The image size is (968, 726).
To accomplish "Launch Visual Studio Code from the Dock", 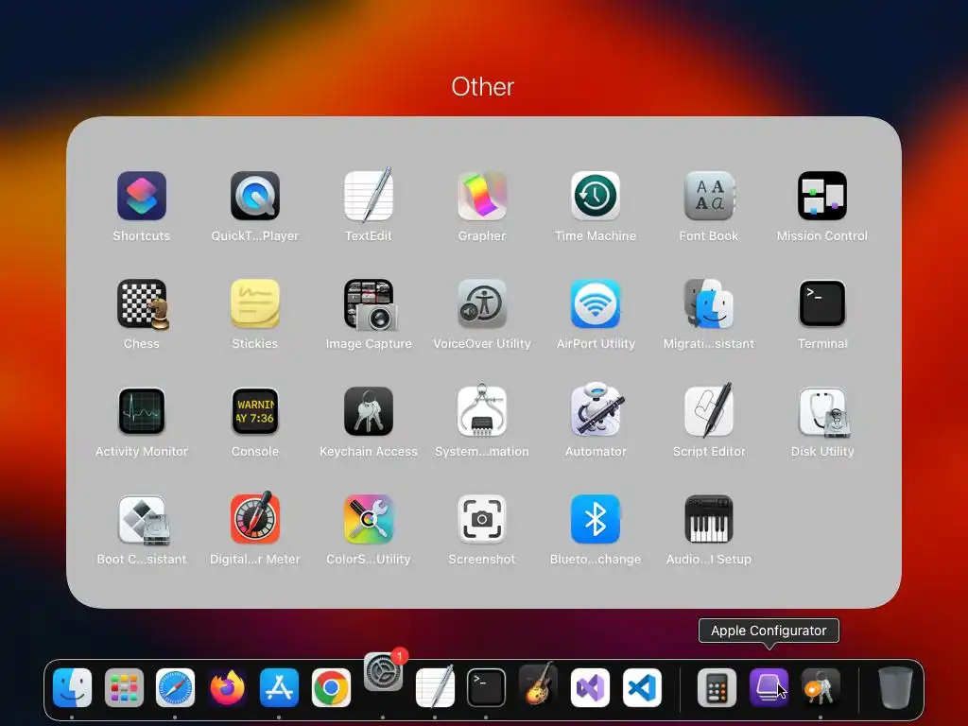I will click(x=642, y=687).
